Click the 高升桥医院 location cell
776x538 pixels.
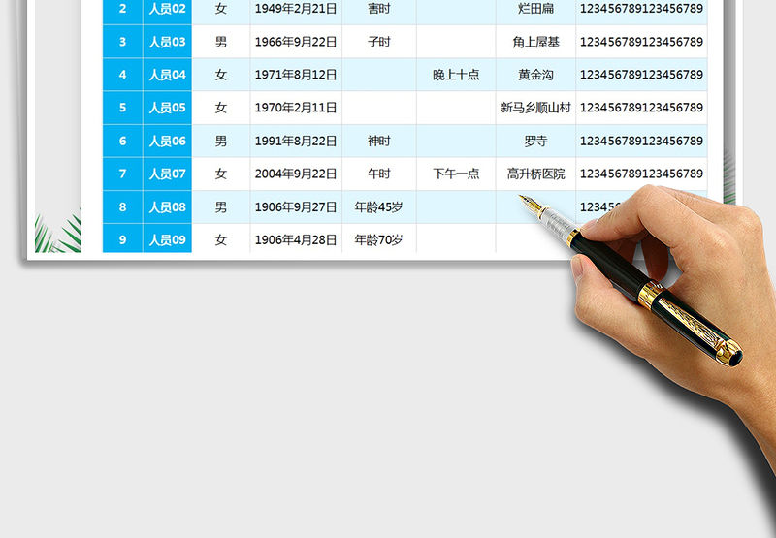pyautogui.click(x=535, y=174)
